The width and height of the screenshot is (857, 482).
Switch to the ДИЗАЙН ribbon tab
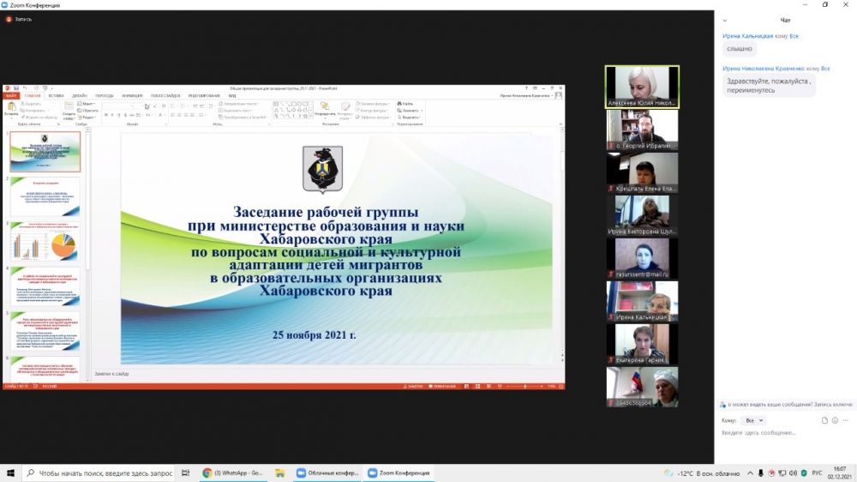(x=79, y=96)
